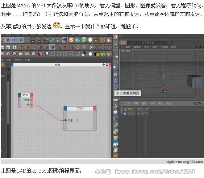The width and height of the screenshot is (204, 178).
Task: Click the 帧 output port on 时间 node
Action: pyautogui.click(x=32, y=105)
